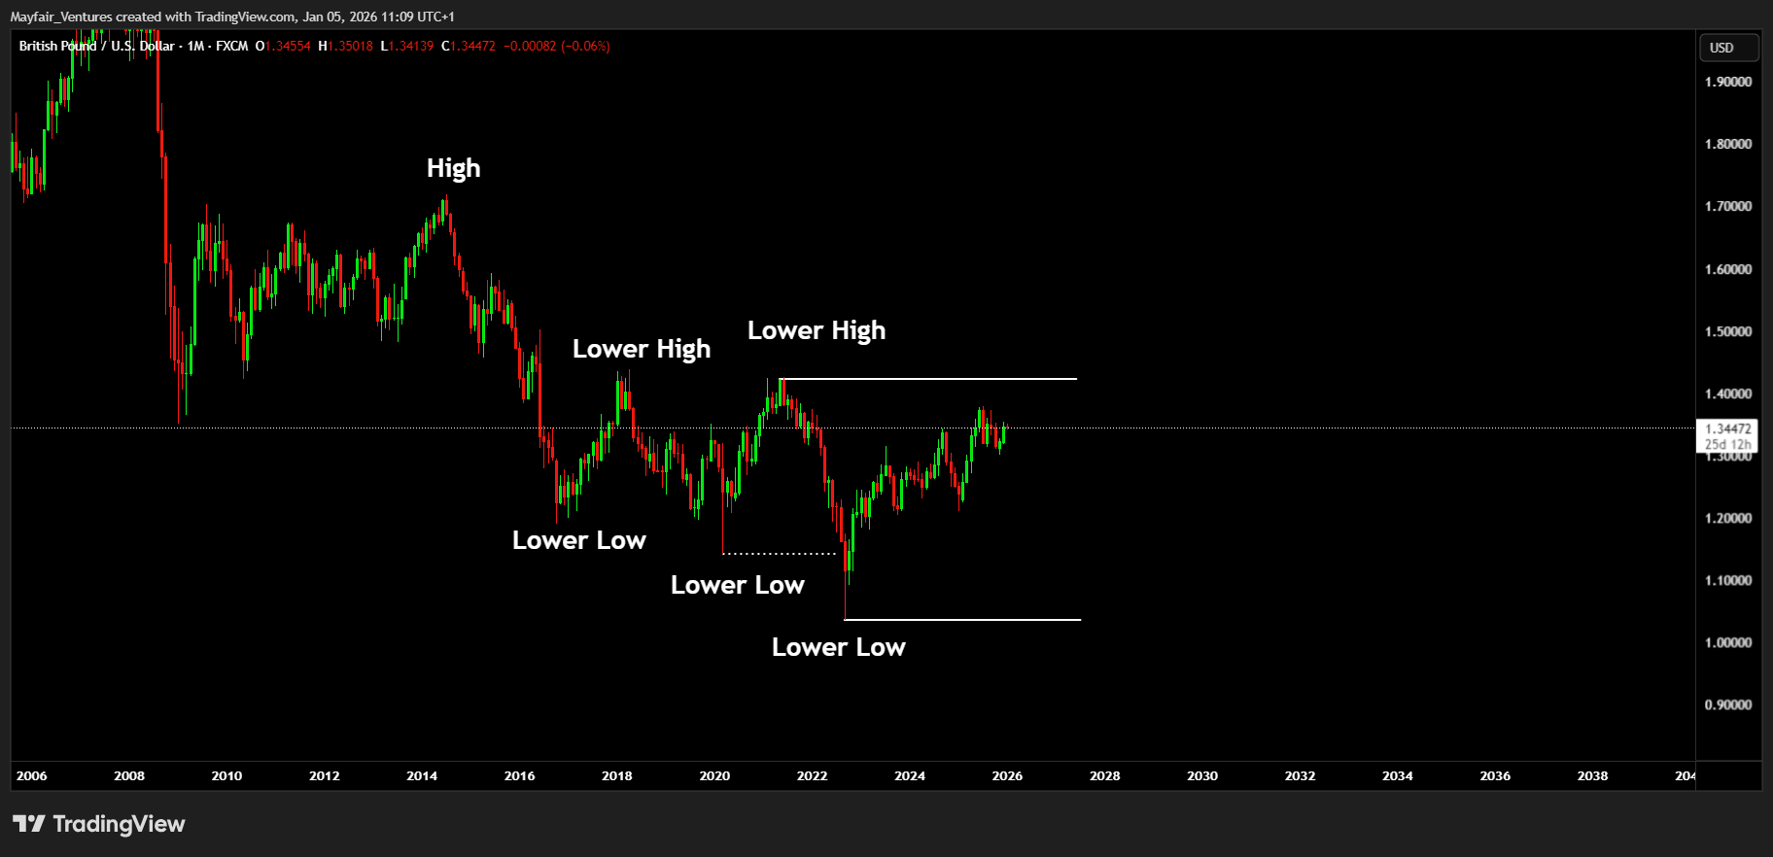Image resolution: width=1773 pixels, height=857 pixels.
Task: Click the 1.90000 price axis value
Action: coord(1728,82)
